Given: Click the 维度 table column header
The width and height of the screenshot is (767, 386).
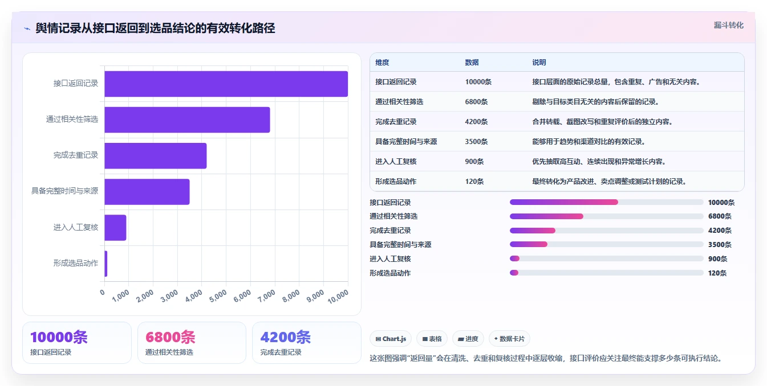Looking at the screenshot, I should click(x=382, y=63).
